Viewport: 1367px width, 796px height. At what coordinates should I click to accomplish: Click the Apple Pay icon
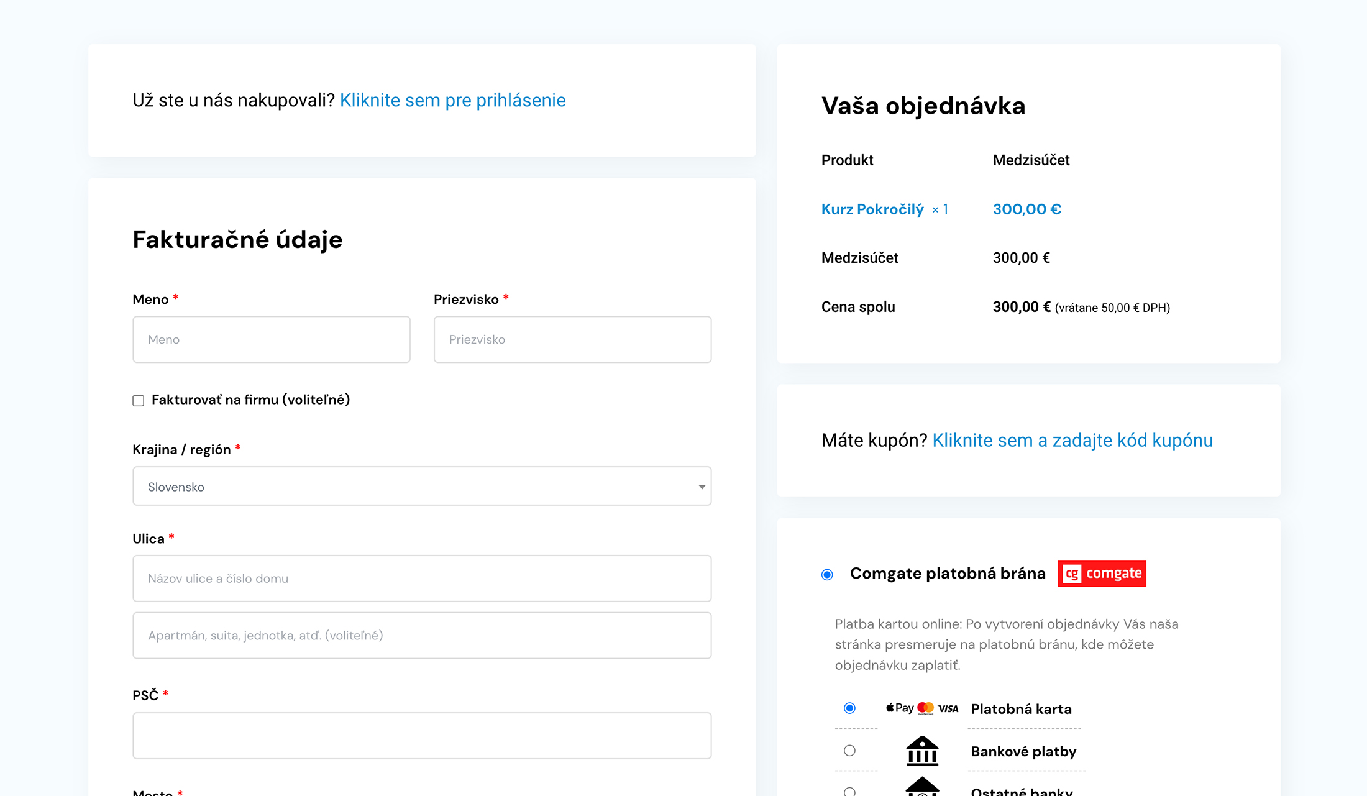[x=899, y=708]
